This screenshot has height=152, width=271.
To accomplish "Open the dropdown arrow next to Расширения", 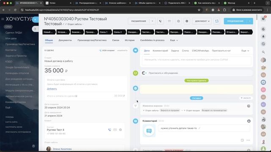I will click(x=152, y=21).
